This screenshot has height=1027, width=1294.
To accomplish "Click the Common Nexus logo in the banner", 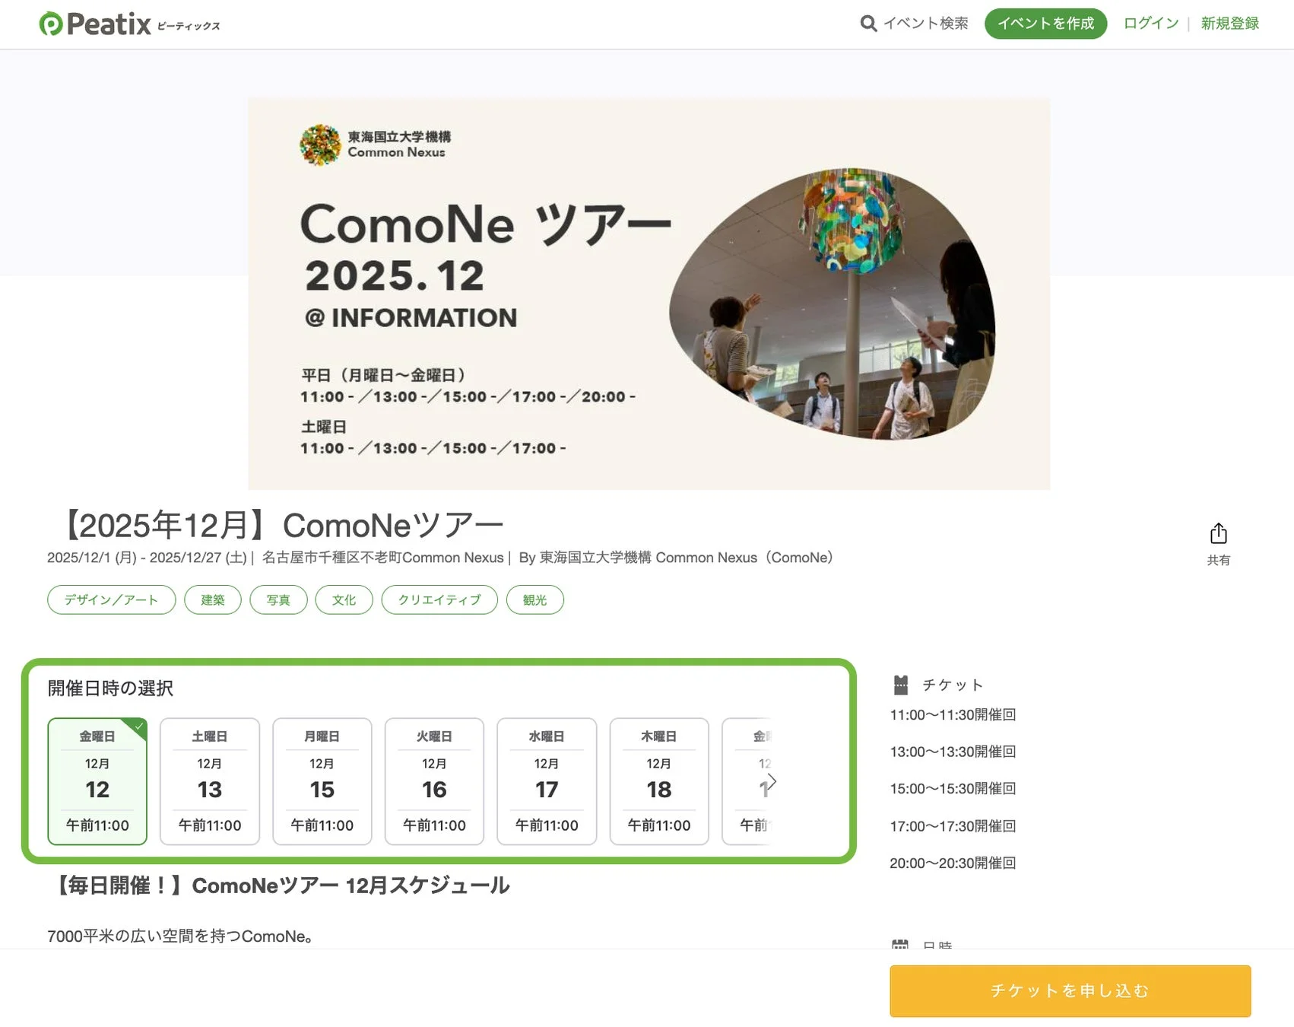I will coord(322,145).
